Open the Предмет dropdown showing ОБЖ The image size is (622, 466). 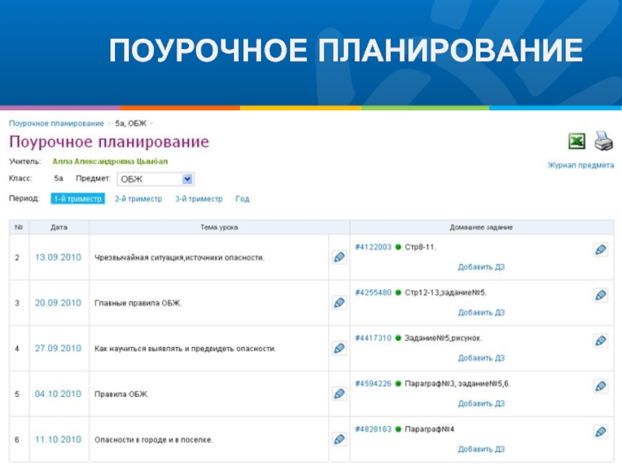(155, 179)
